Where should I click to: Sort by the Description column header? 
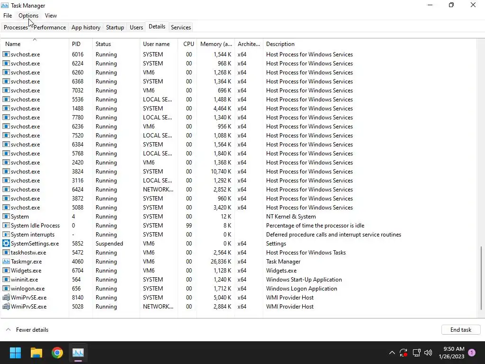pyautogui.click(x=369, y=44)
